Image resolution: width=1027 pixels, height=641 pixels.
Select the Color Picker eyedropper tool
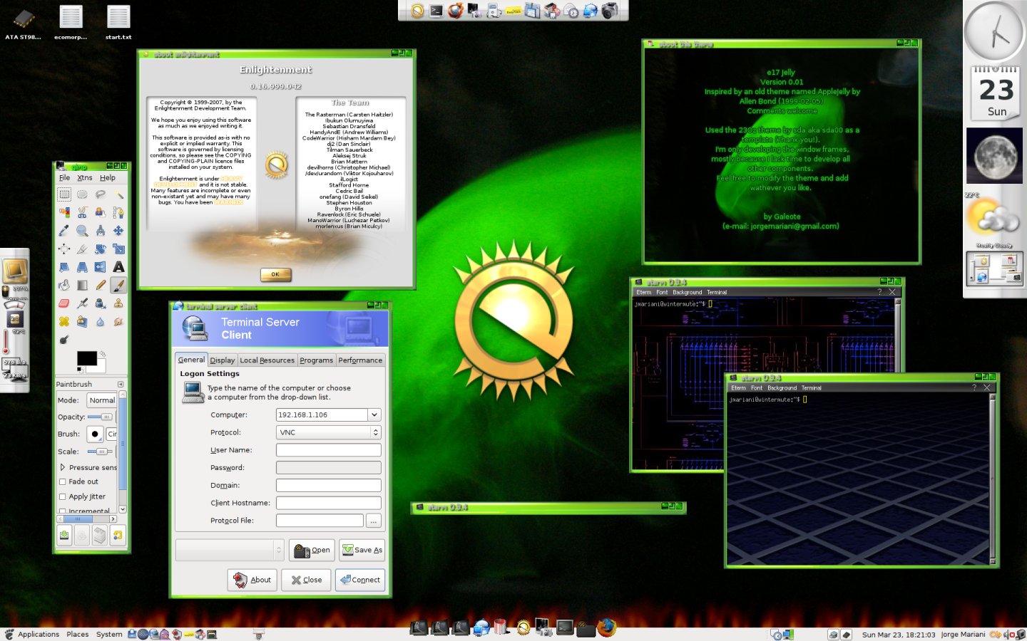(x=64, y=231)
